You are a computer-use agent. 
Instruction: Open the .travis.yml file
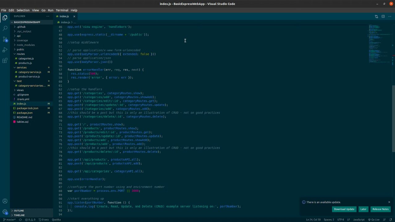click(23, 99)
